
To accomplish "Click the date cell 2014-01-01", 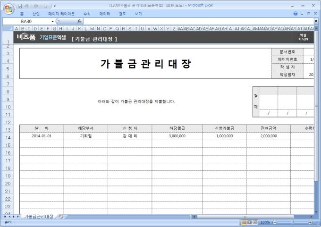I will coord(42,136).
